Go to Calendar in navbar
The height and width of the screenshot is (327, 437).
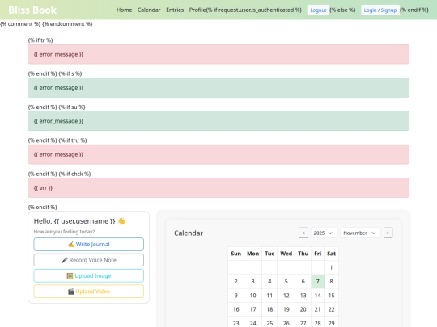coord(149,10)
